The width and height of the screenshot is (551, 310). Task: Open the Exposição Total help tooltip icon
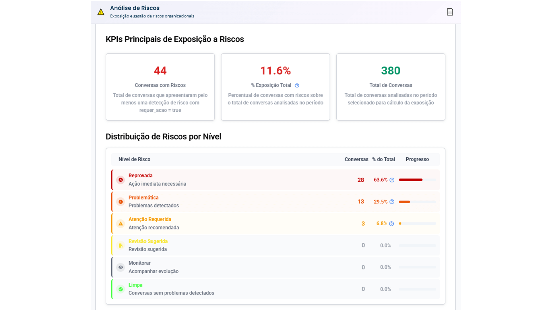coord(297,86)
